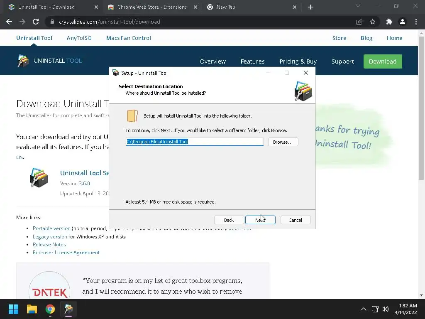Close the Chrome Web Store tab

click(x=195, y=7)
